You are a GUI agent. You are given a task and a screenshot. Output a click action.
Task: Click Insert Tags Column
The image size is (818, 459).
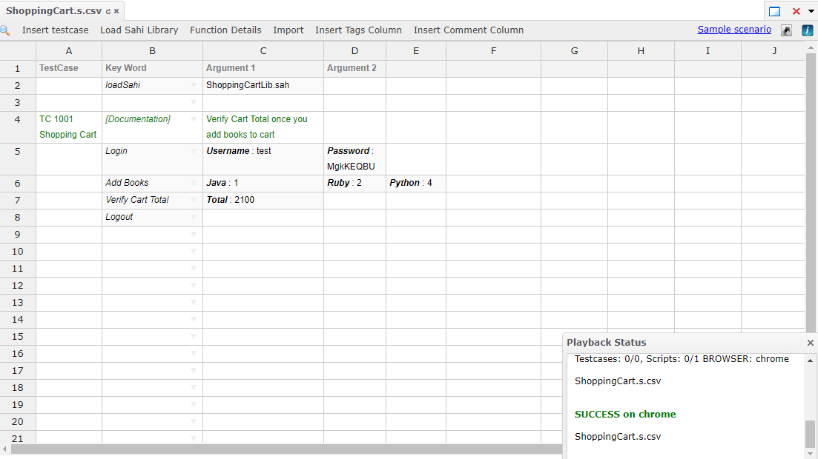(x=358, y=30)
